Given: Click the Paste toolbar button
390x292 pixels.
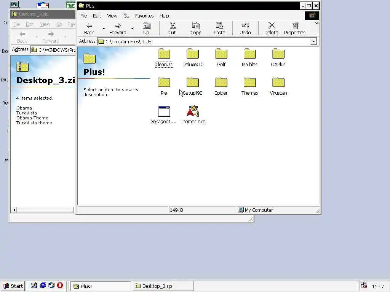Looking at the screenshot, I should [219, 29].
